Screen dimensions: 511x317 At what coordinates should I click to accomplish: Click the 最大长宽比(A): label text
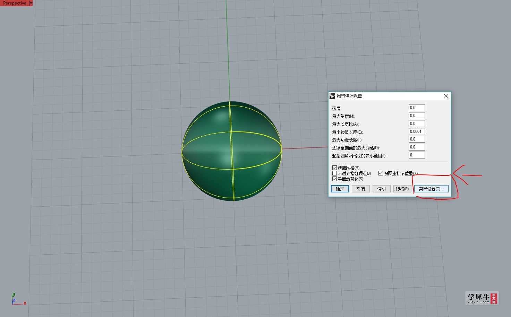[x=346, y=124]
